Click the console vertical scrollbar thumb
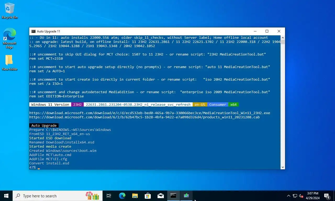The height and width of the screenshot is (201, 335). 283,42
